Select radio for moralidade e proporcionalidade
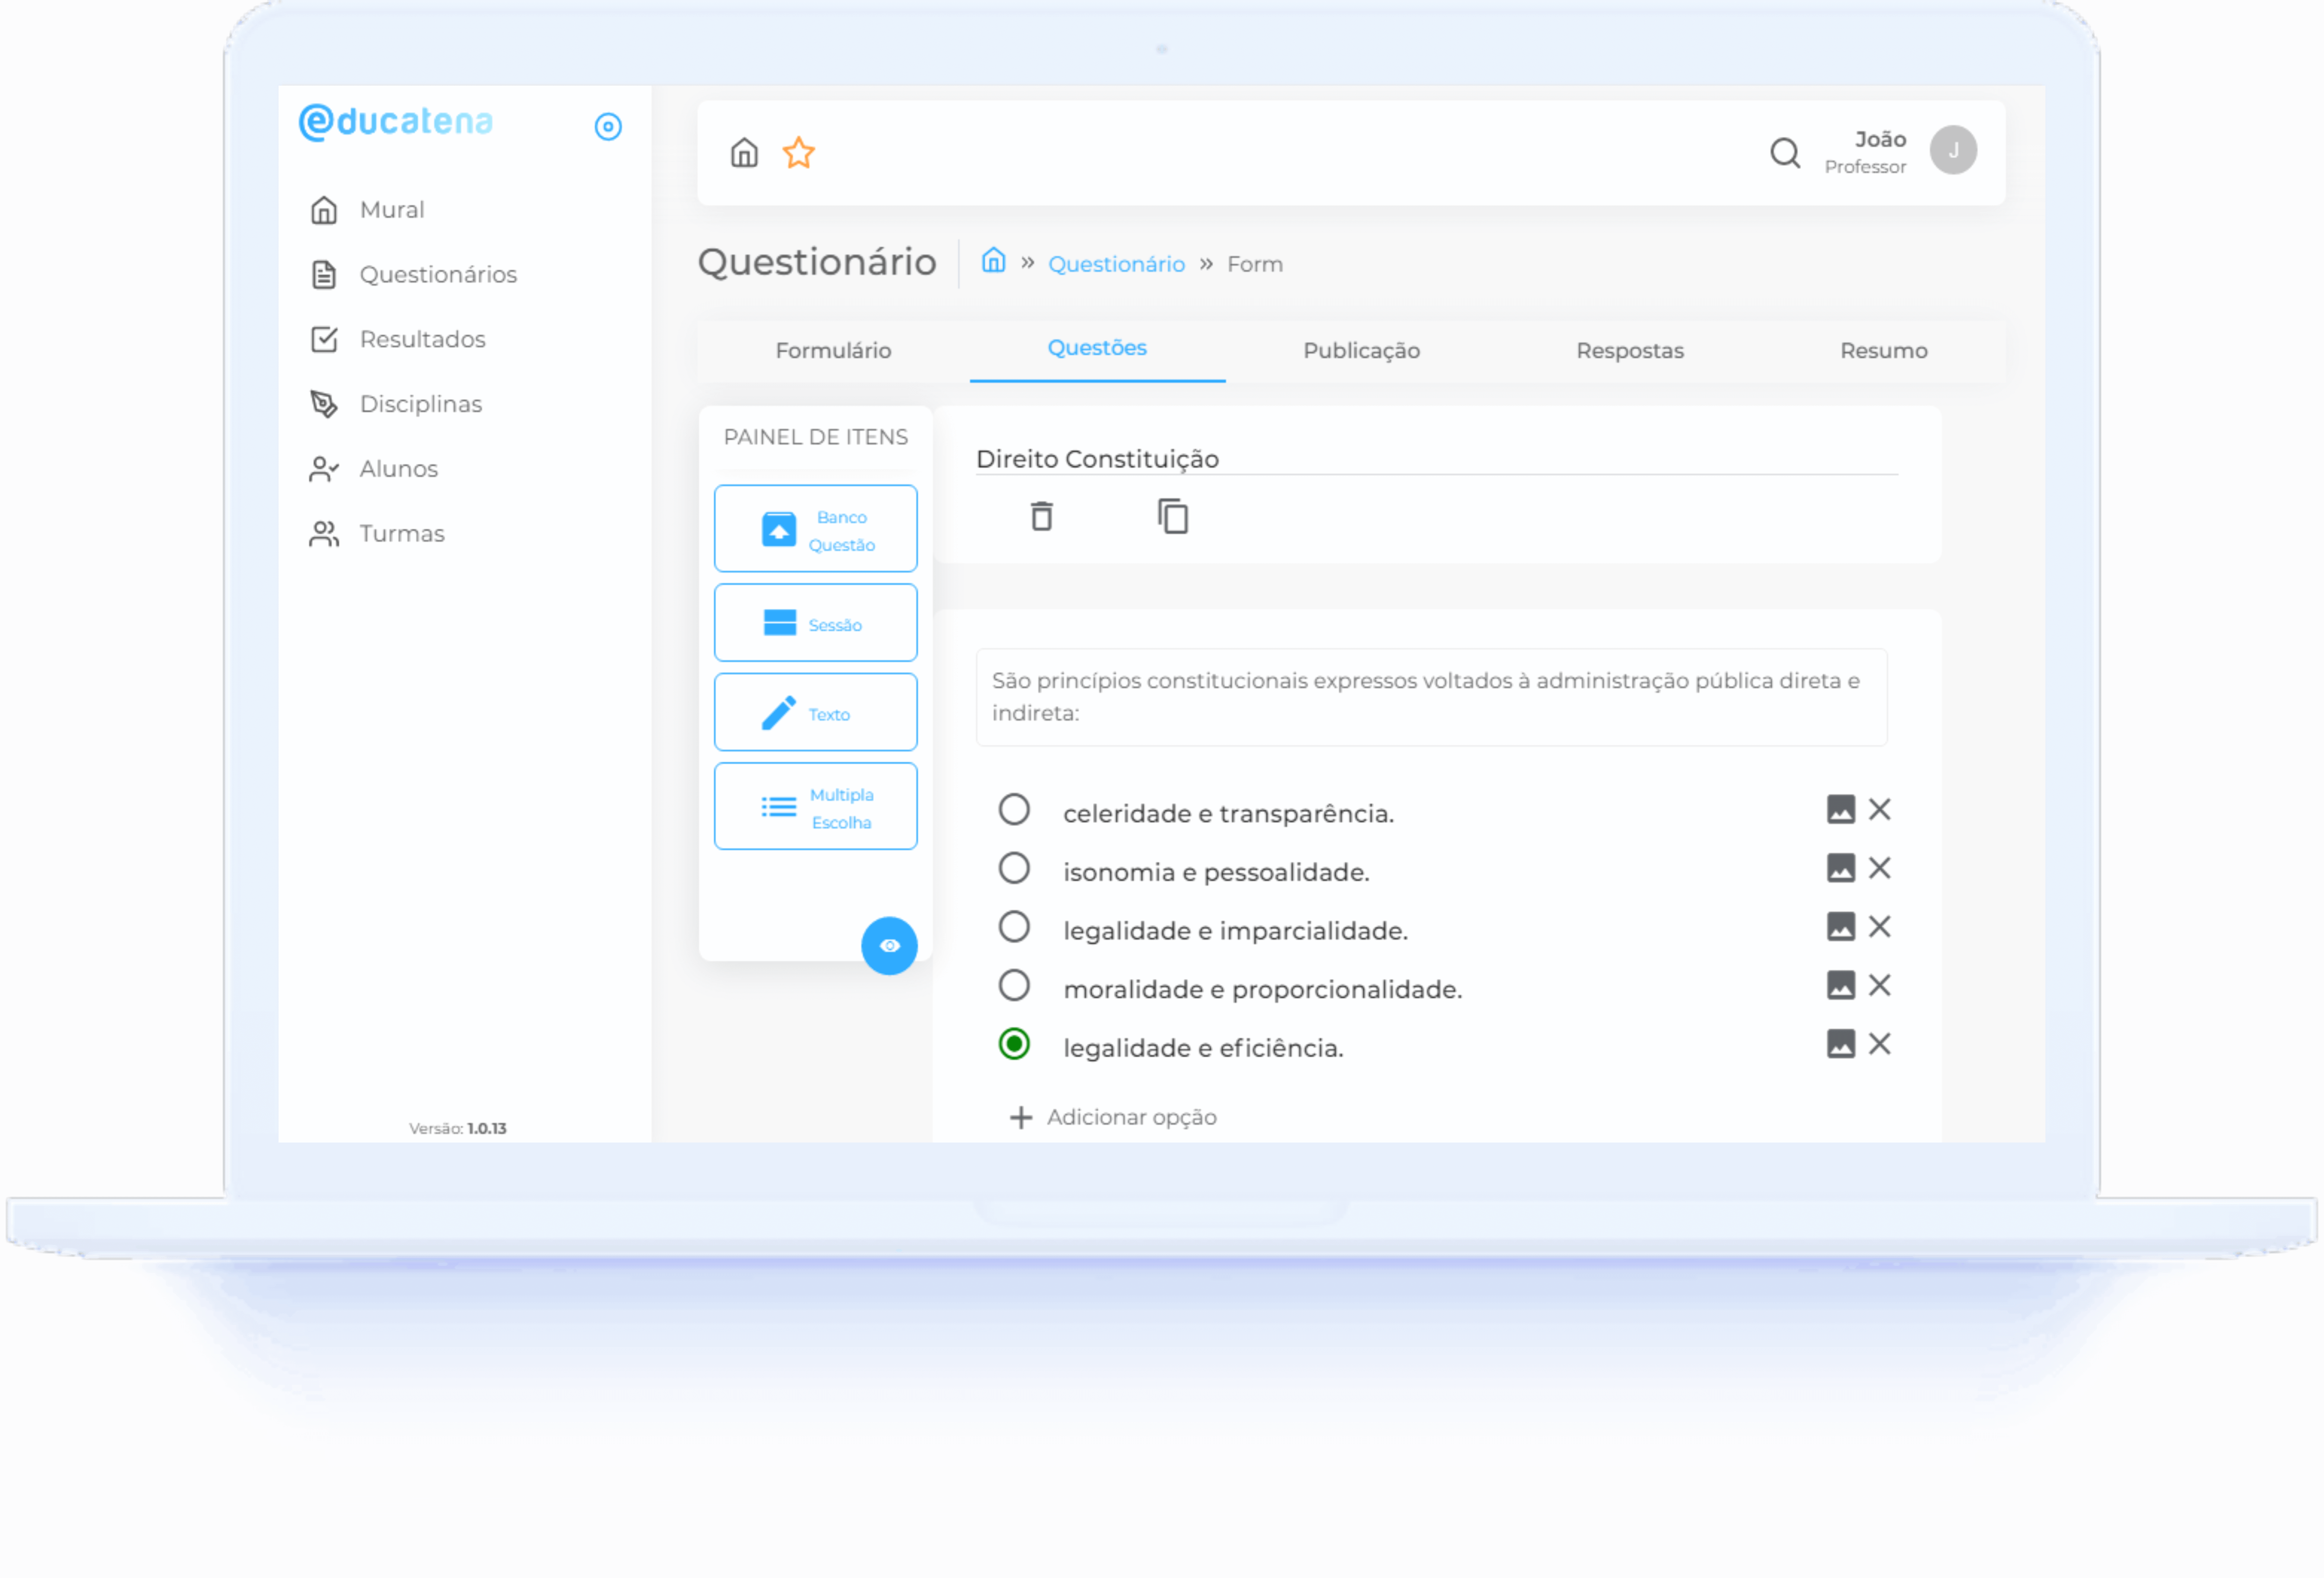 [x=1014, y=986]
